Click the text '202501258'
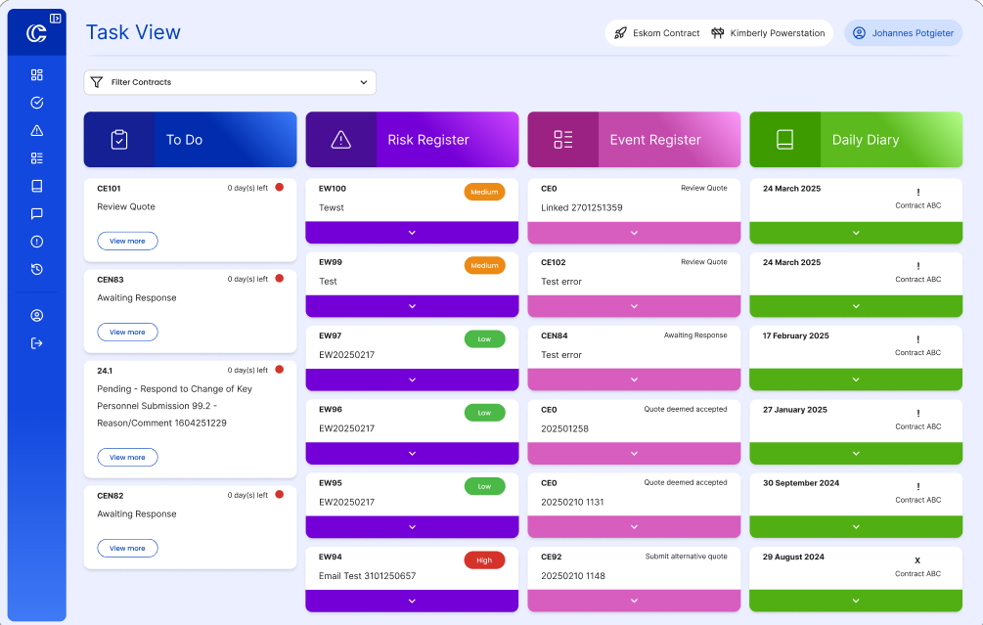Viewport: 983px width, 625px height. pos(564,428)
